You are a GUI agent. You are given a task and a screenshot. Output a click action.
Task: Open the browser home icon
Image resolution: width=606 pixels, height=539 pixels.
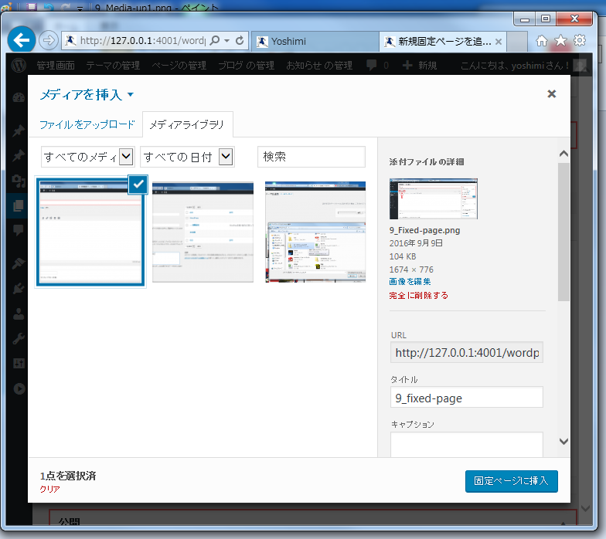(542, 40)
